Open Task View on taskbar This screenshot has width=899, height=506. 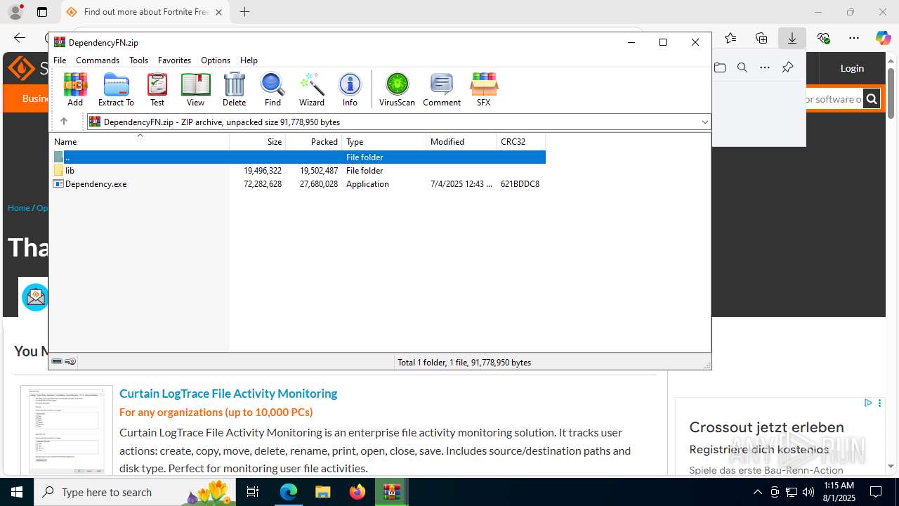pos(253,492)
